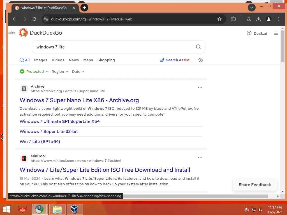Screen dimensions: 287x215
Task: Go back using the browser back arrow
Action: click(x=14, y=19)
